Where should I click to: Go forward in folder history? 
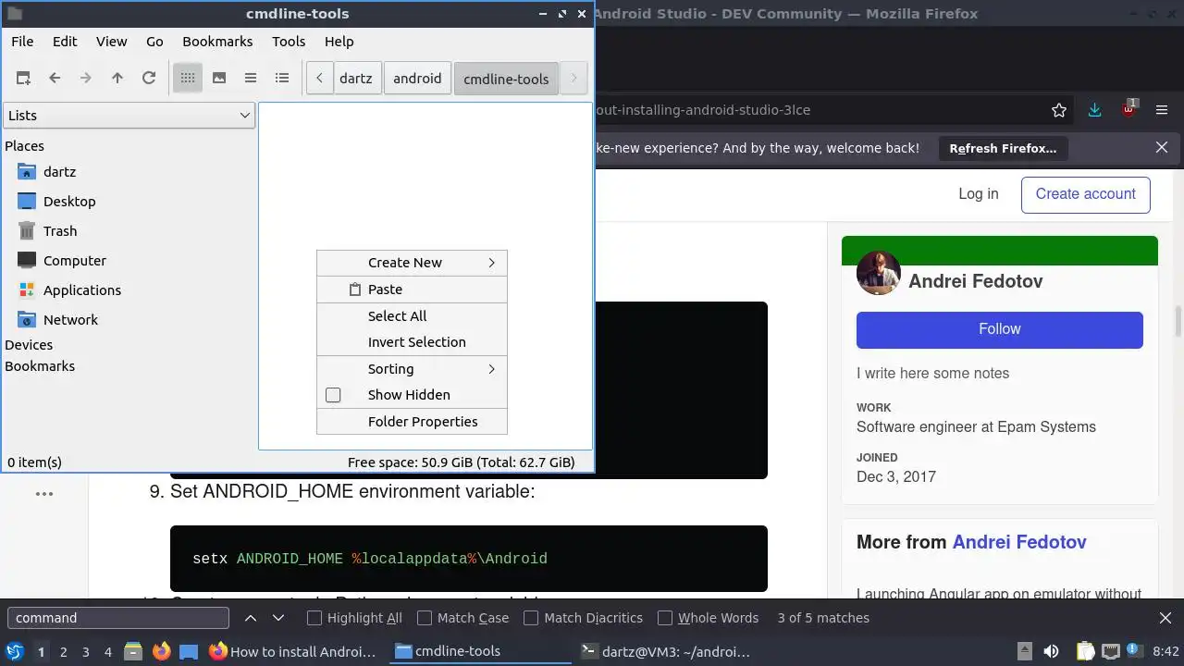86,79
